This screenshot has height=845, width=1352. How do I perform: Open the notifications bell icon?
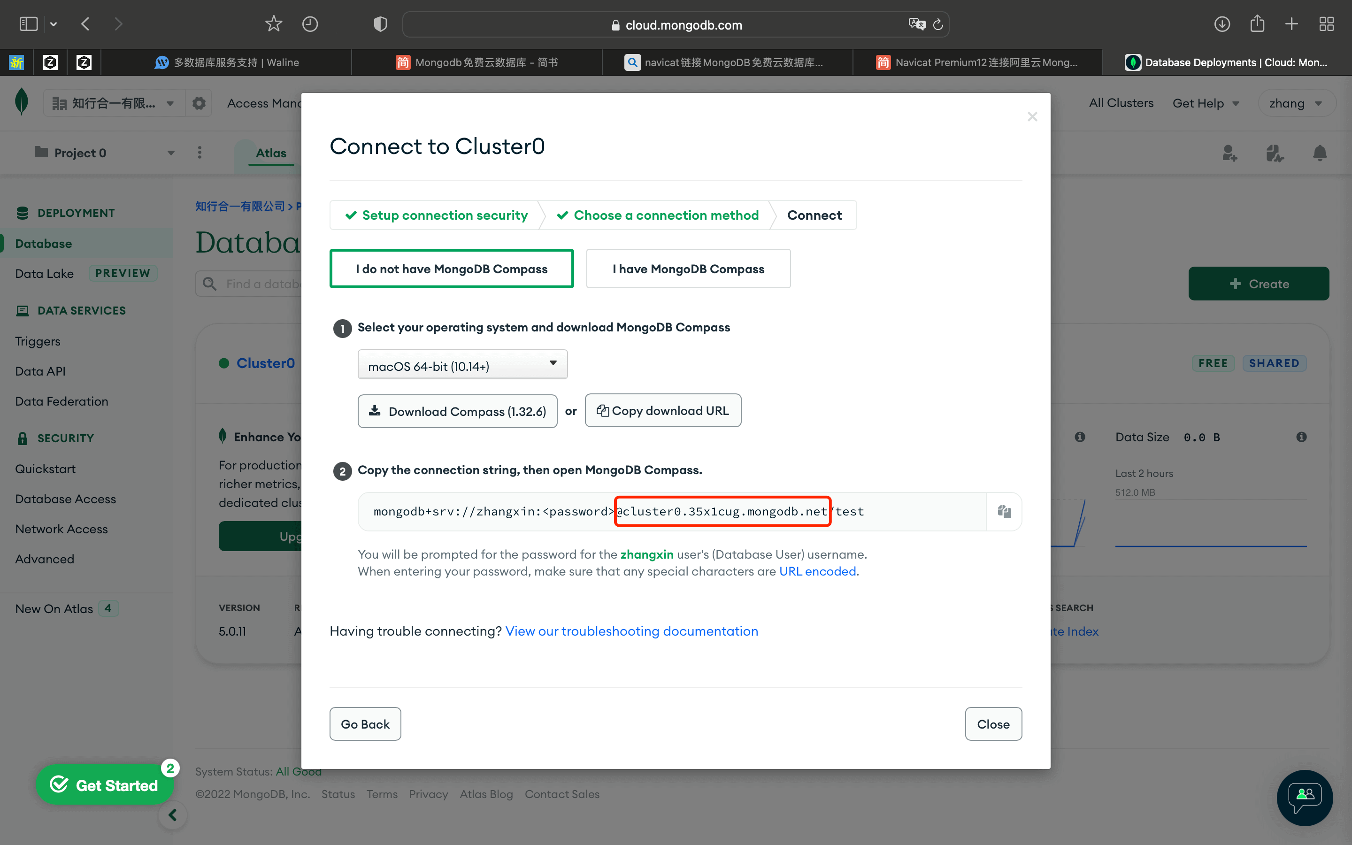coord(1320,153)
